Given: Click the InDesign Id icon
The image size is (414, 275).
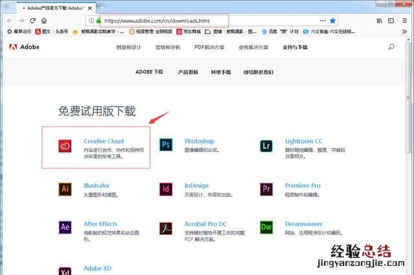Looking at the screenshot, I should [x=166, y=189].
